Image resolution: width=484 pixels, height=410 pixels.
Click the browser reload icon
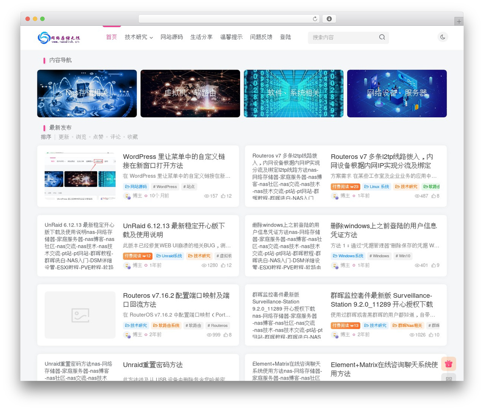[315, 19]
